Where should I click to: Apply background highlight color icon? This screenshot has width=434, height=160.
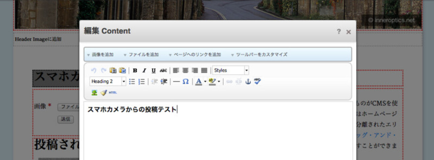click(x=212, y=82)
